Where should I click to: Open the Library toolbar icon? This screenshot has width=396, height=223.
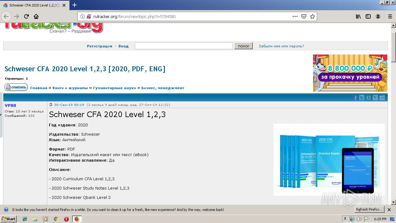click(358, 16)
